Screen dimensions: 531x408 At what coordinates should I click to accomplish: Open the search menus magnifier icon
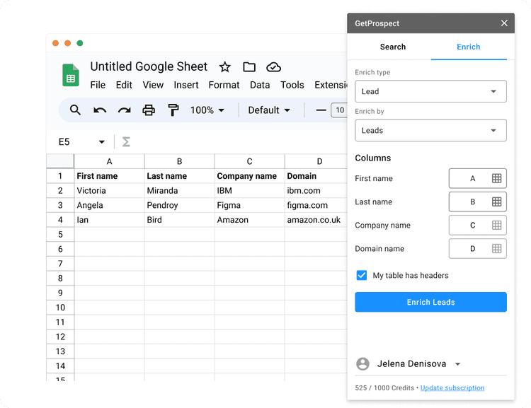[x=75, y=110]
